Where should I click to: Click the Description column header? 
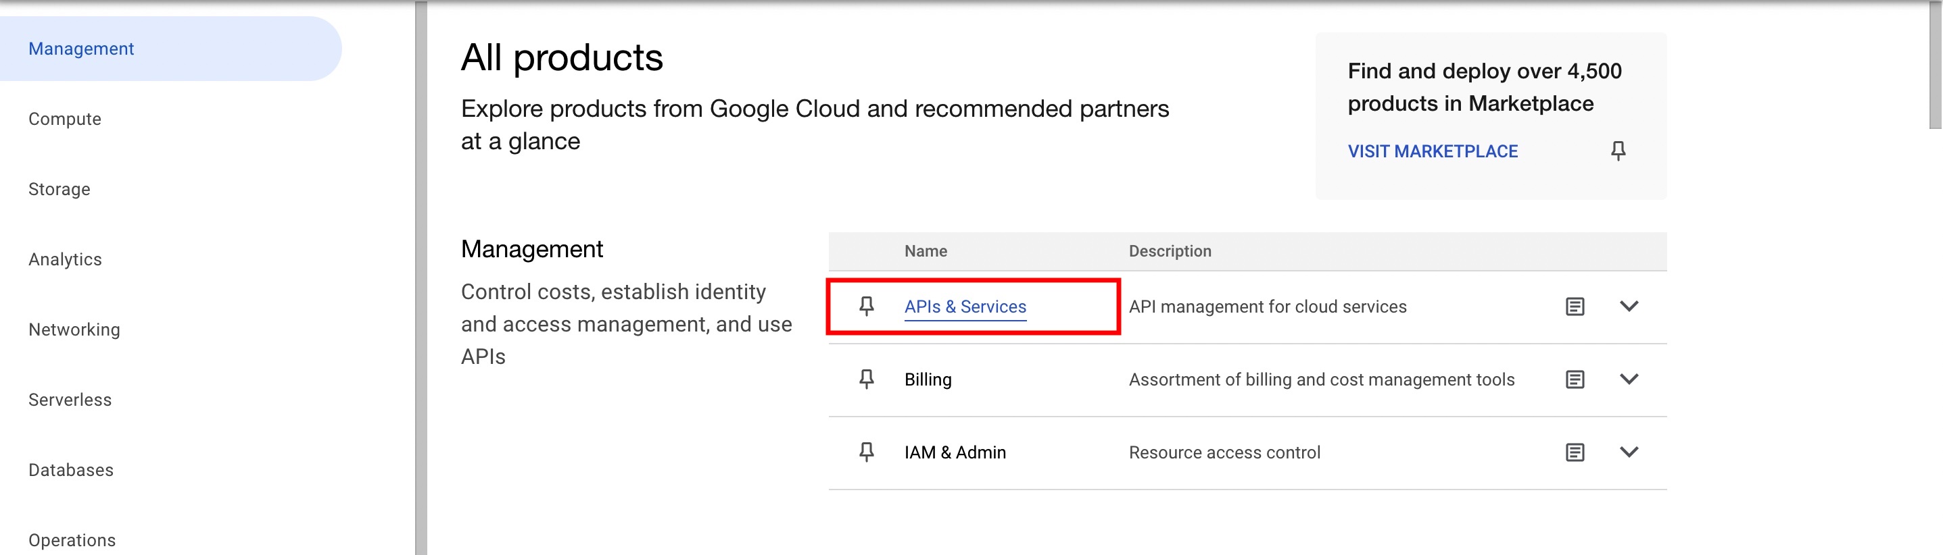pyautogui.click(x=1170, y=252)
